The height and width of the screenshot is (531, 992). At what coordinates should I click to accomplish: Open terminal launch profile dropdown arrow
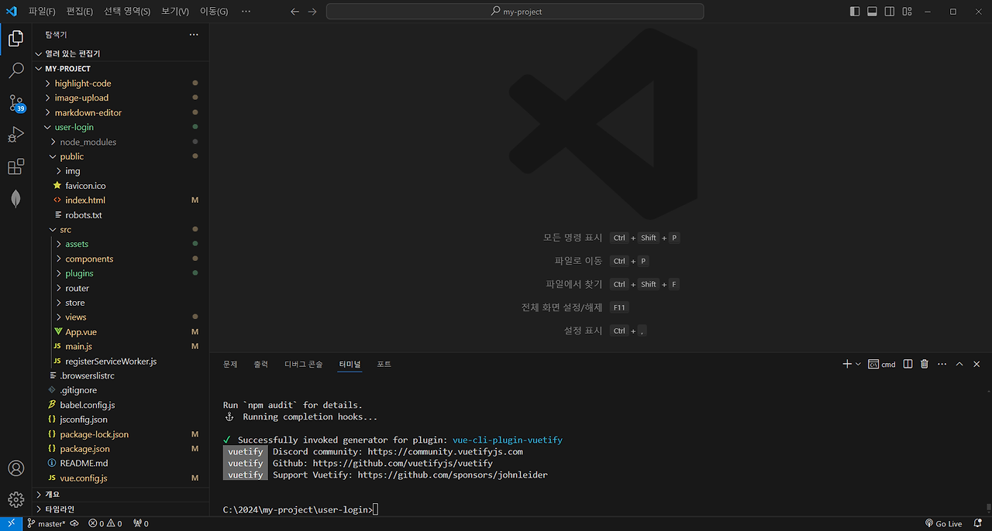pos(858,364)
